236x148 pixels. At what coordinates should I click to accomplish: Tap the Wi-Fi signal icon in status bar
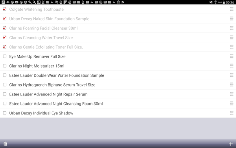point(216,2)
